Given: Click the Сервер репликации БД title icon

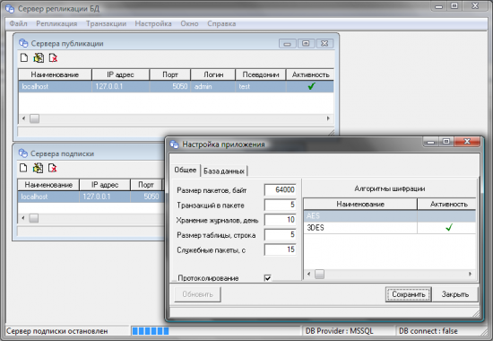Looking at the screenshot, I should pyautogui.click(x=10, y=8).
